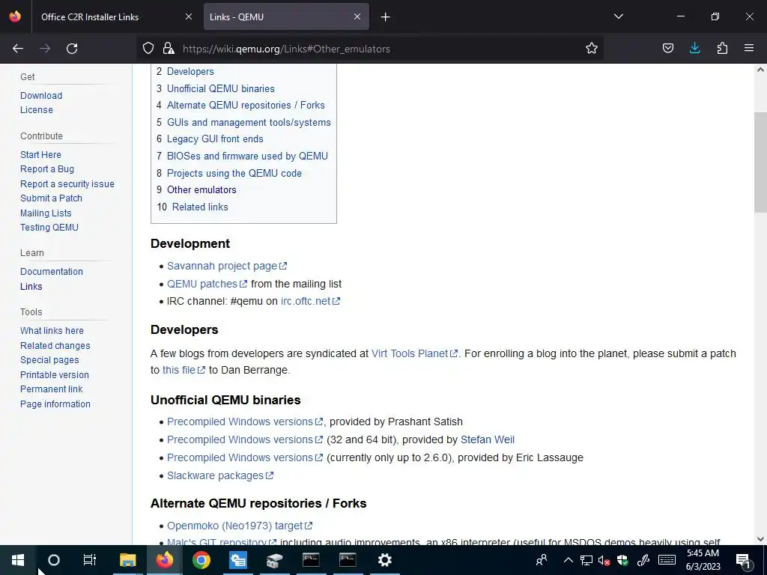Screen dimensions: 767x575
Task: Open first command prompt taskbar window
Action: [x=311, y=560]
